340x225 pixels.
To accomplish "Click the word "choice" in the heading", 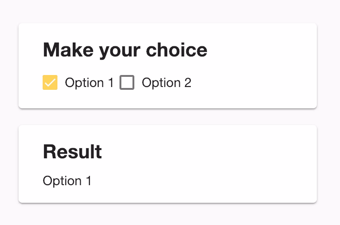I will 176,50.
